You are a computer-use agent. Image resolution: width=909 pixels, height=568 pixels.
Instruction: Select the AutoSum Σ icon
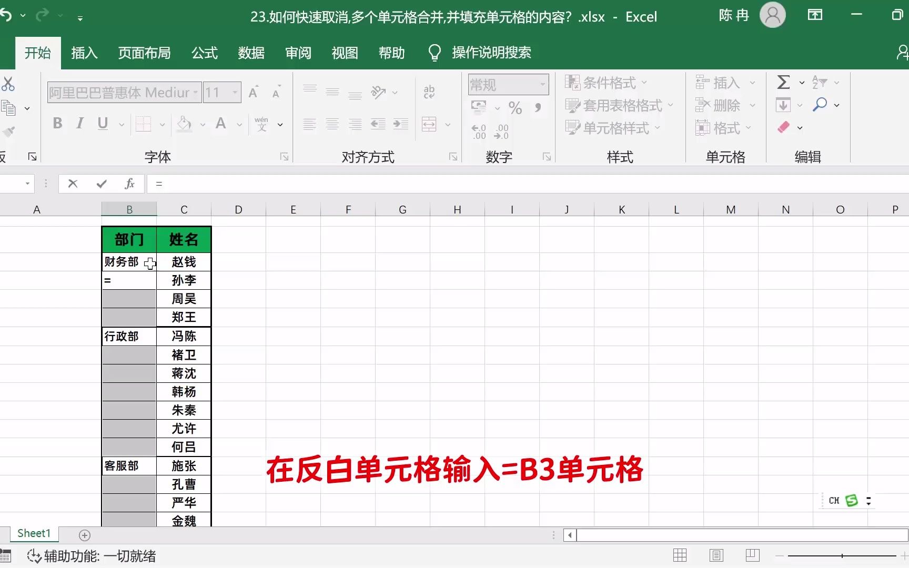pos(783,83)
